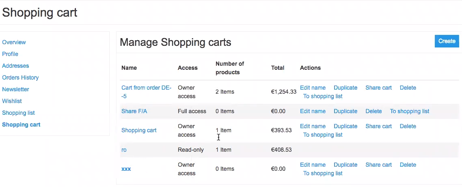Open Overview in the sidebar

[14, 42]
